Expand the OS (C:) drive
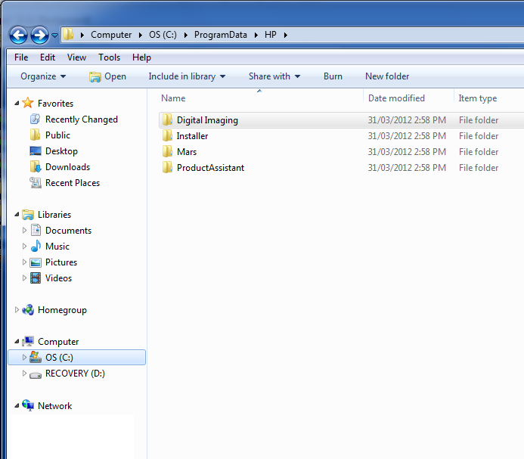 pos(24,358)
